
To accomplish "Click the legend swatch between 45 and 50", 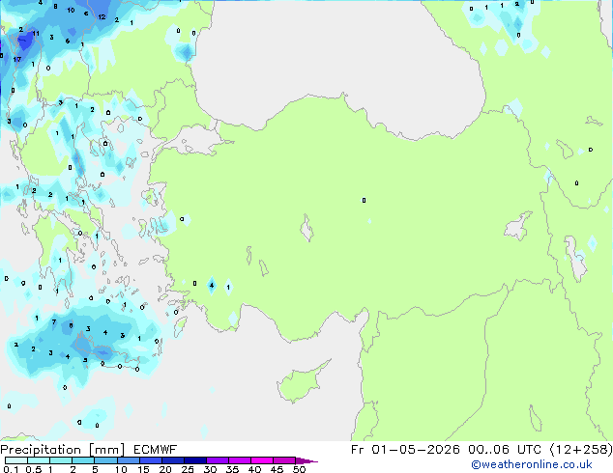I will pyautogui.click(x=284, y=460).
